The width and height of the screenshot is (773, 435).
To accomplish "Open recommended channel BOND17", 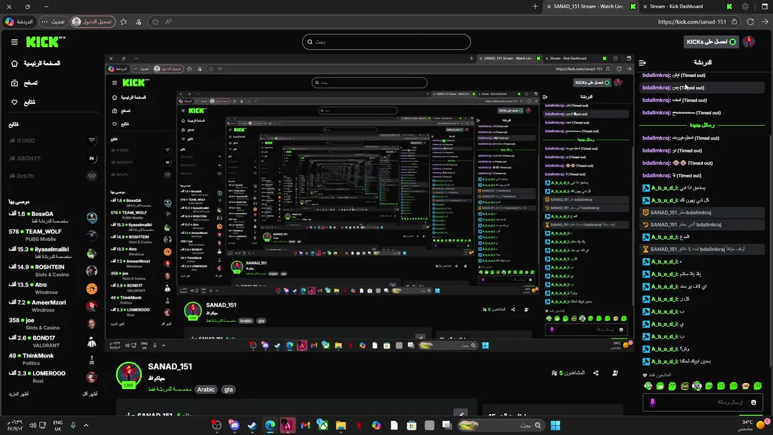I will point(53,341).
